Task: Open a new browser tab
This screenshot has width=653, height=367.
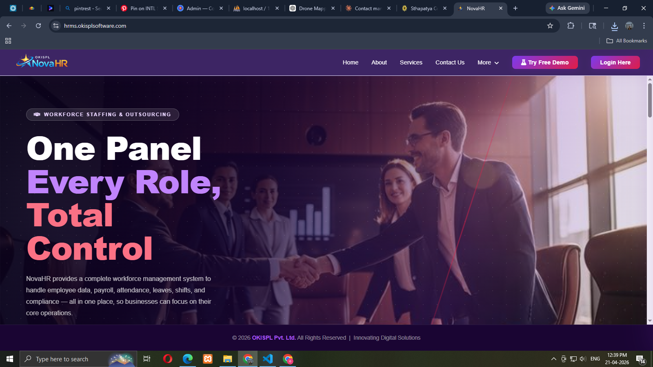Action: 515,8
